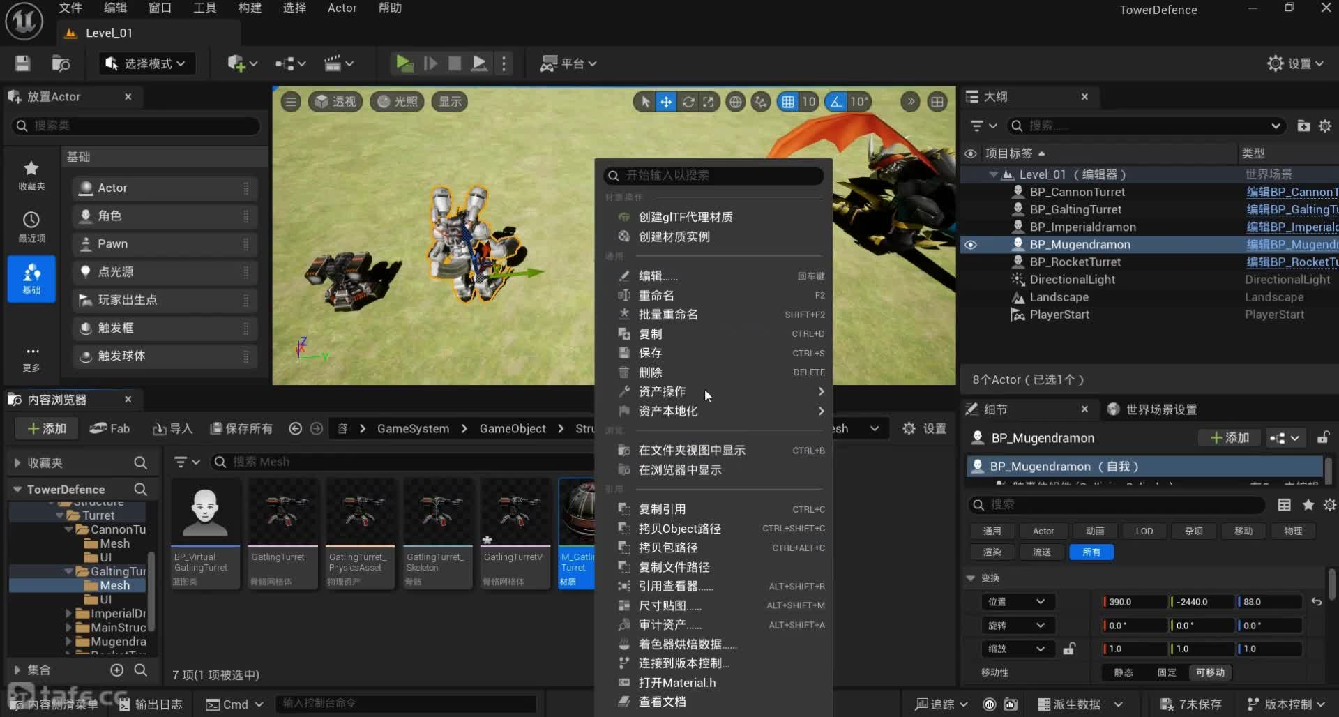Click the green Play level button
Viewport: 1339px width, 717px height.
[404, 63]
